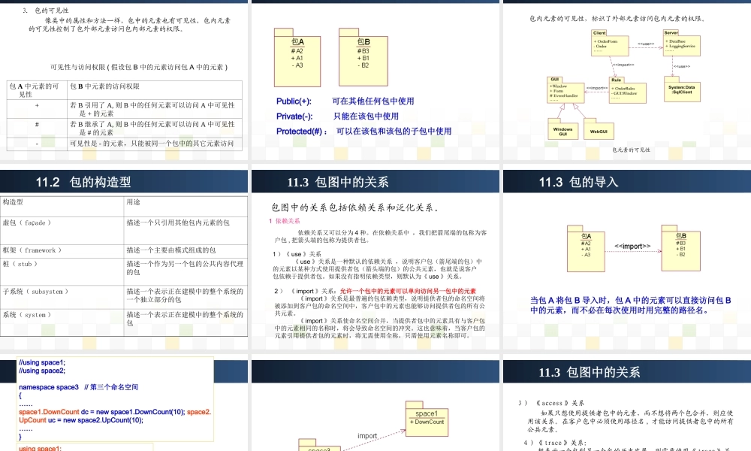The width and height of the screenshot is (751, 451).
Task: Click the WebGUI package icon
Action: (x=599, y=129)
